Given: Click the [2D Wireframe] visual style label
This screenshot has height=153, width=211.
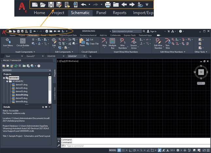Looking at the screenshot, I should pos(72,61).
